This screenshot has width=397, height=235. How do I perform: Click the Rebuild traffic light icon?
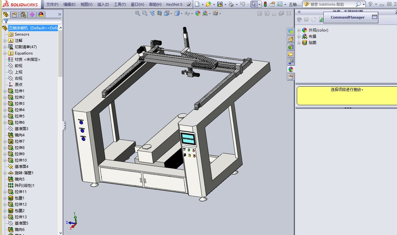point(265,4)
